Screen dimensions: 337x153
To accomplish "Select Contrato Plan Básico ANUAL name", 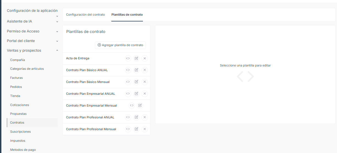I will (x=87, y=70).
